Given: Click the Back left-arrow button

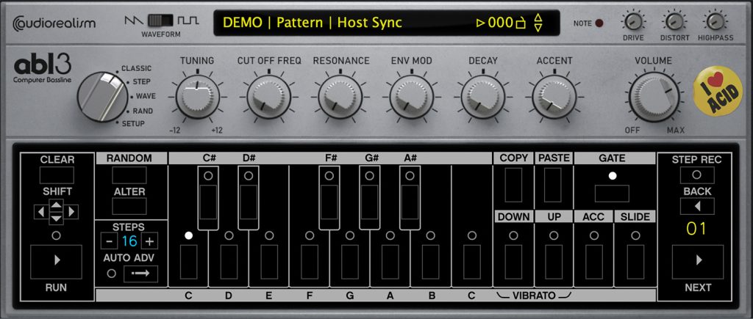Looking at the screenshot, I should (x=696, y=205).
